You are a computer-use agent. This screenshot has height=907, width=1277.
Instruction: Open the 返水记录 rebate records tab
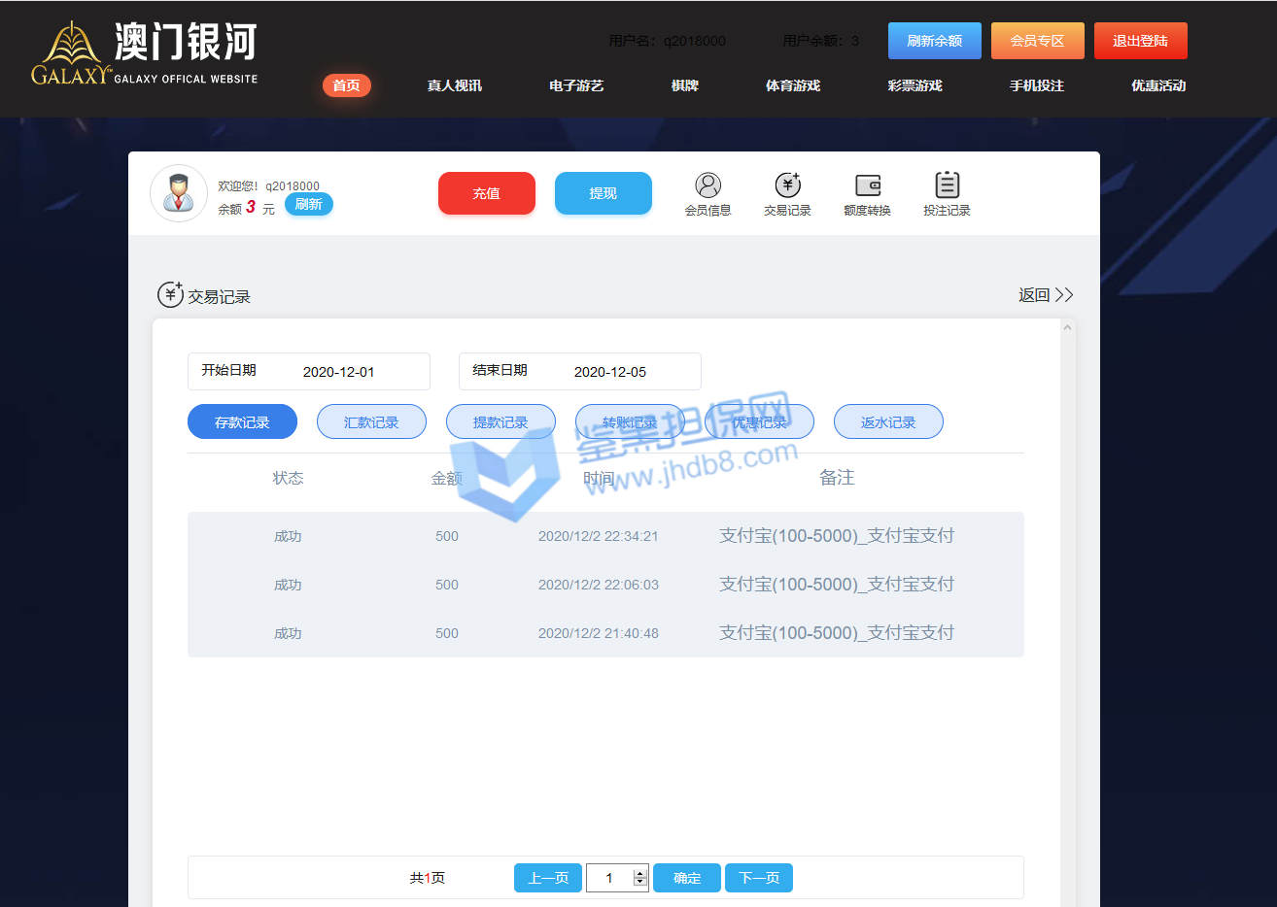888,422
